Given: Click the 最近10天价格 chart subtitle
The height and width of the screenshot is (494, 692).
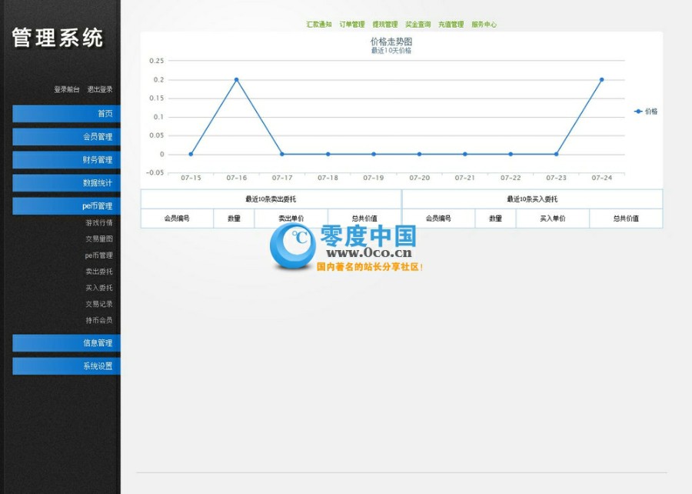Looking at the screenshot, I should [391, 51].
